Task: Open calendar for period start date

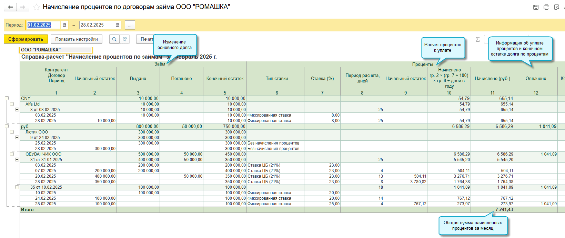Action: 64,25
